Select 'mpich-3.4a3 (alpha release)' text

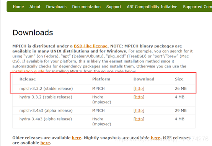46,110
